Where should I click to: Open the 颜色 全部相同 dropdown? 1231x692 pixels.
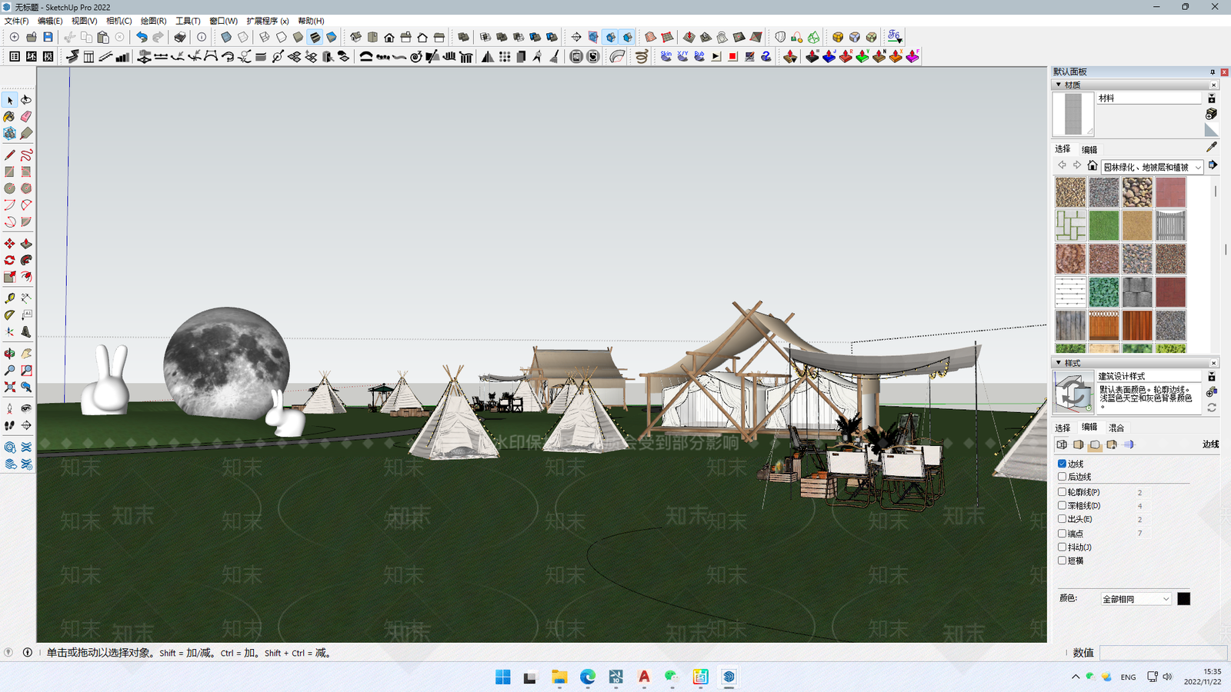click(x=1136, y=599)
